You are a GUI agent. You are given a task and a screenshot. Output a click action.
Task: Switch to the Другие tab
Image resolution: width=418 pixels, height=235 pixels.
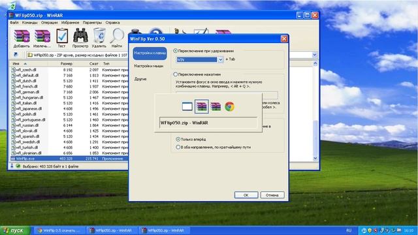[x=140, y=79]
